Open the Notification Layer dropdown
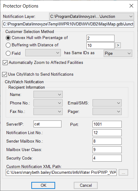The width and height of the screenshot is (138, 191). [x=92, y=16]
